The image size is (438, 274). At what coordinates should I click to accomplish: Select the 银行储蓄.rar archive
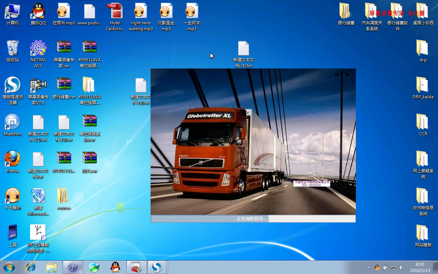coord(64,88)
